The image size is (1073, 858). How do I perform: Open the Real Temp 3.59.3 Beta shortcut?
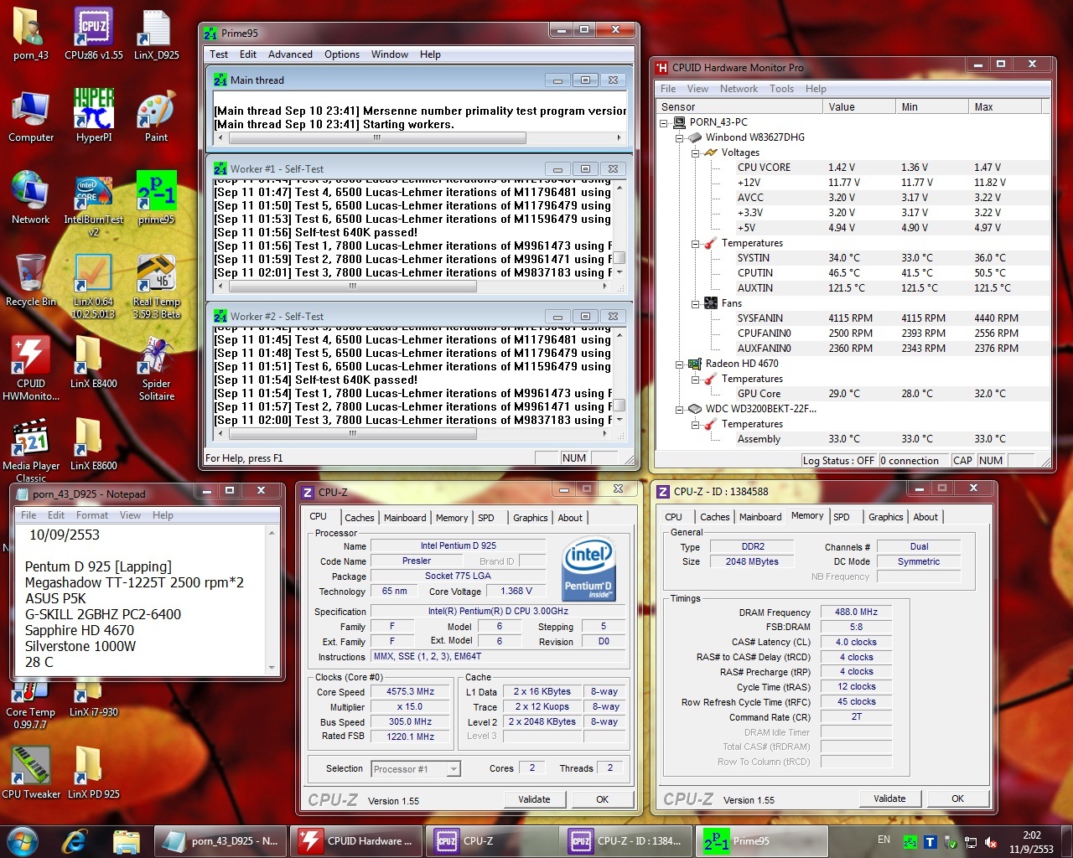tap(157, 287)
